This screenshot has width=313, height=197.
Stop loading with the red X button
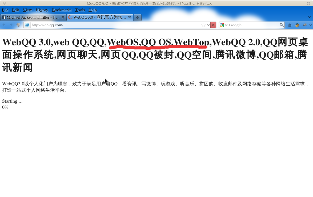(x=213, y=25)
